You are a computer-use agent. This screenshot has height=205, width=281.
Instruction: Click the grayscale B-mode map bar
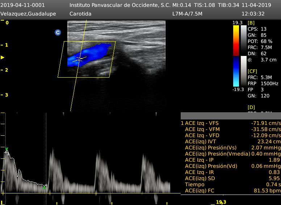pos(244,41)
